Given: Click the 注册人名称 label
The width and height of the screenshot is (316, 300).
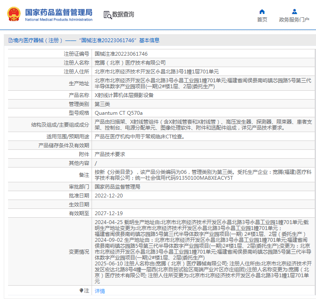Looking at the screenshot, I should pyautogui.click(x=76, y=63).
